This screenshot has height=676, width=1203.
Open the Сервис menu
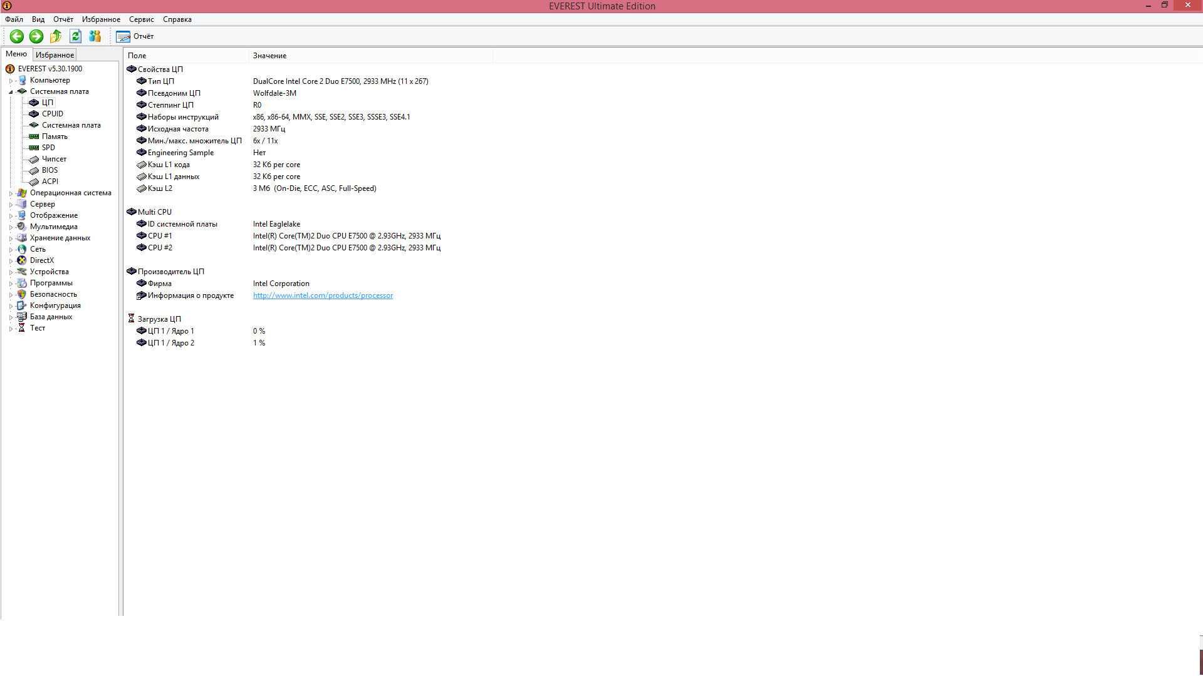coord(141,19)
